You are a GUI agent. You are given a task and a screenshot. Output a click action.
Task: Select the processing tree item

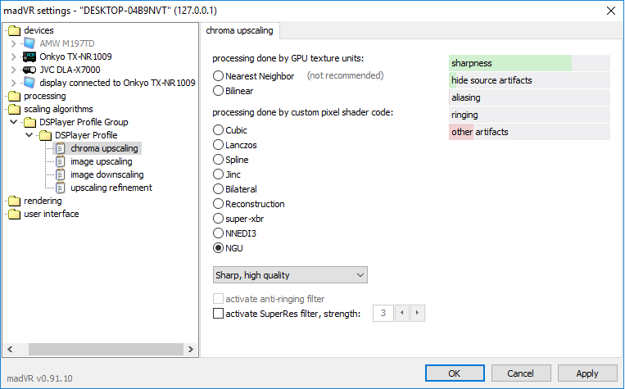click(x=44, y=96)
